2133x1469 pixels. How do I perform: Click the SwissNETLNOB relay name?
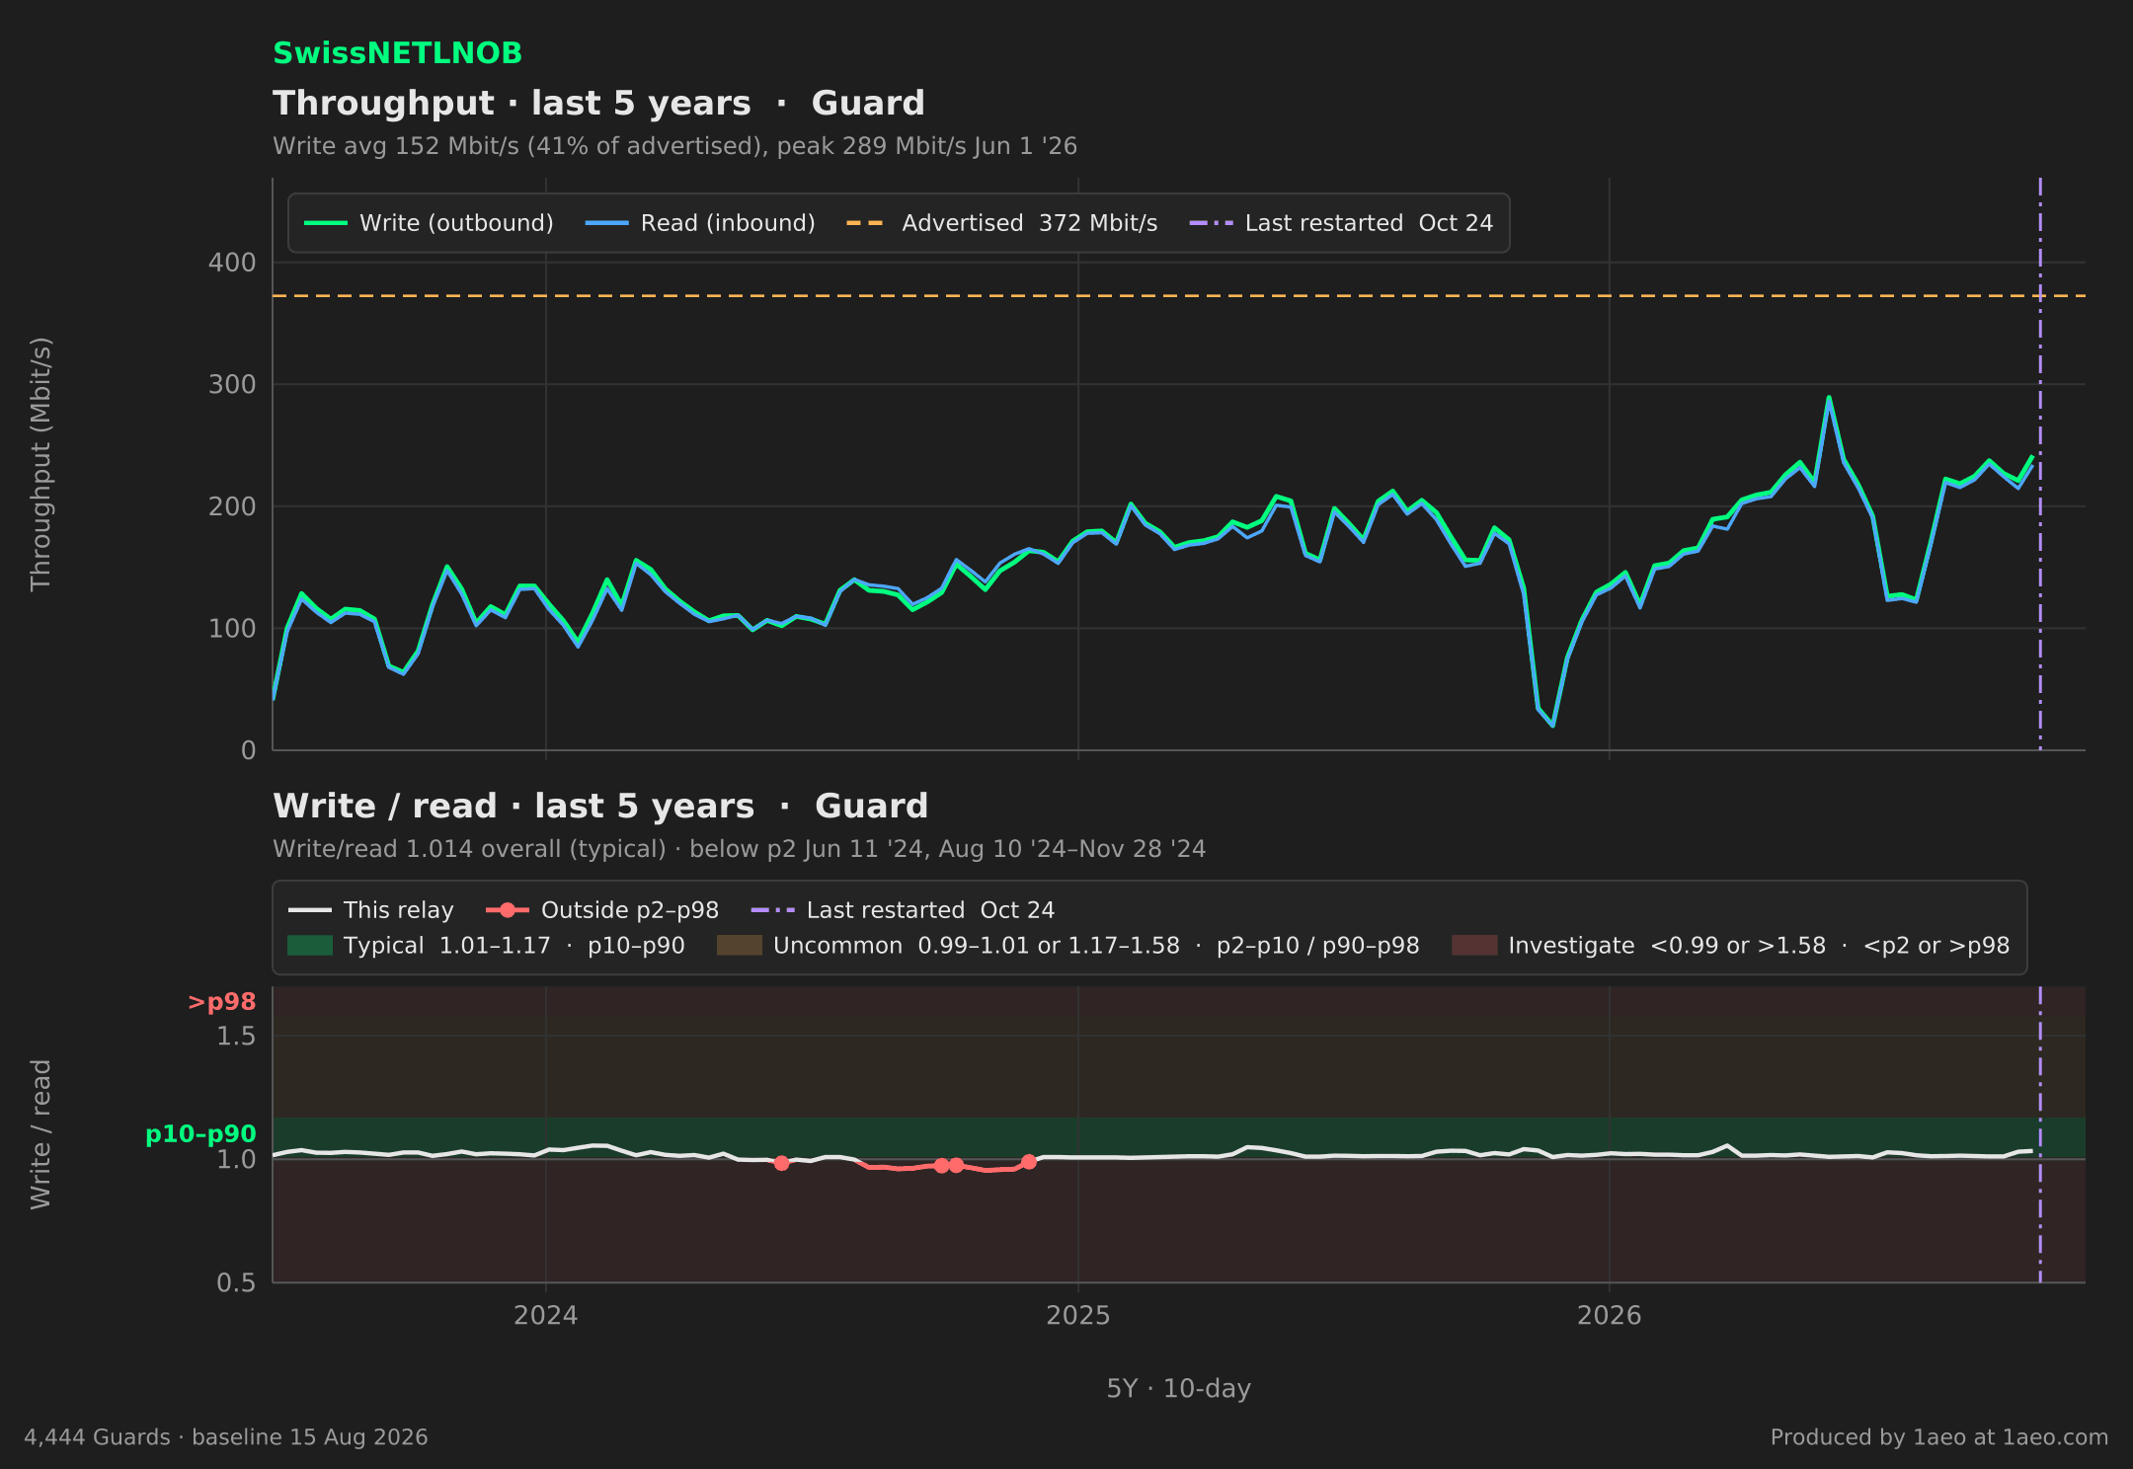(397, 53)
